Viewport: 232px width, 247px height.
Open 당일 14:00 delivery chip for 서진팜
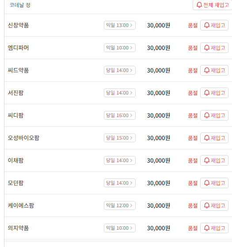120,93
